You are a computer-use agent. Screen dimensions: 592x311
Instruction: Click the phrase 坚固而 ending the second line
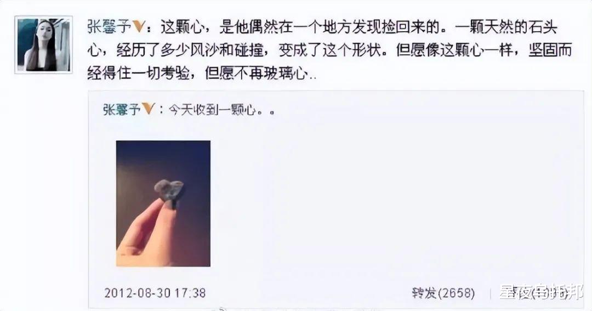coord(550,50)
